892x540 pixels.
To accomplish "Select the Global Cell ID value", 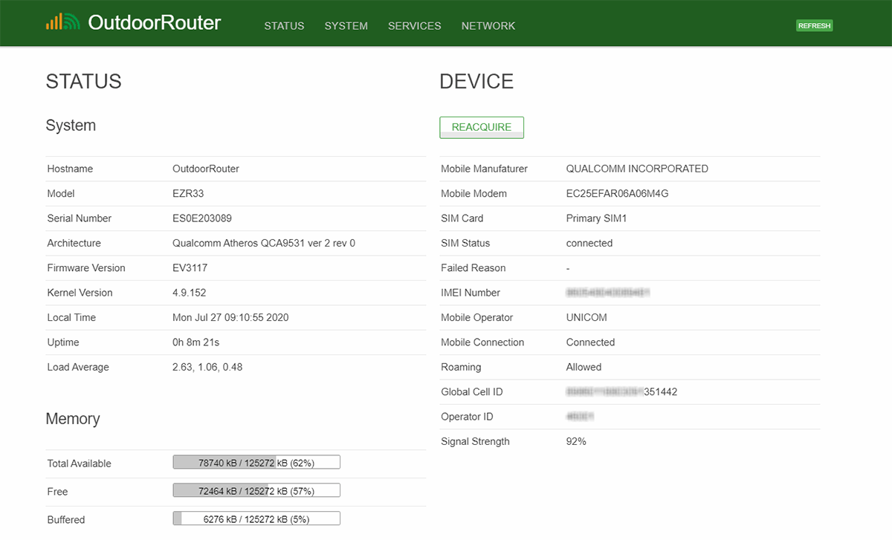I will (622, 391).
